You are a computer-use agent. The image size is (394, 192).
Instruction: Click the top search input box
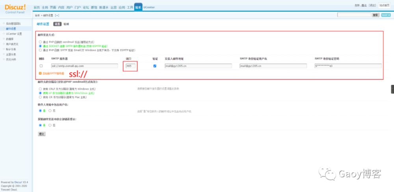pyautogui.click(x=354, y=15)
